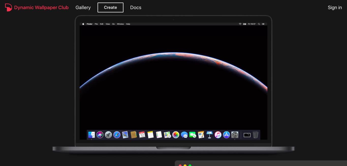Click the File menu in preview menubar

point(96,24)
